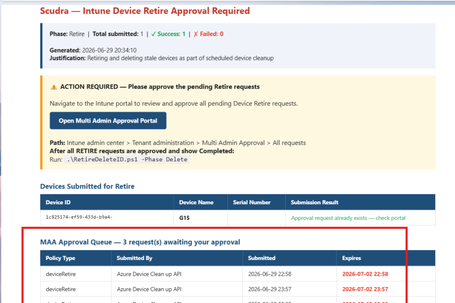Select the Generated timestamp 2026-06-29 20:34:10

coord(109,50)
